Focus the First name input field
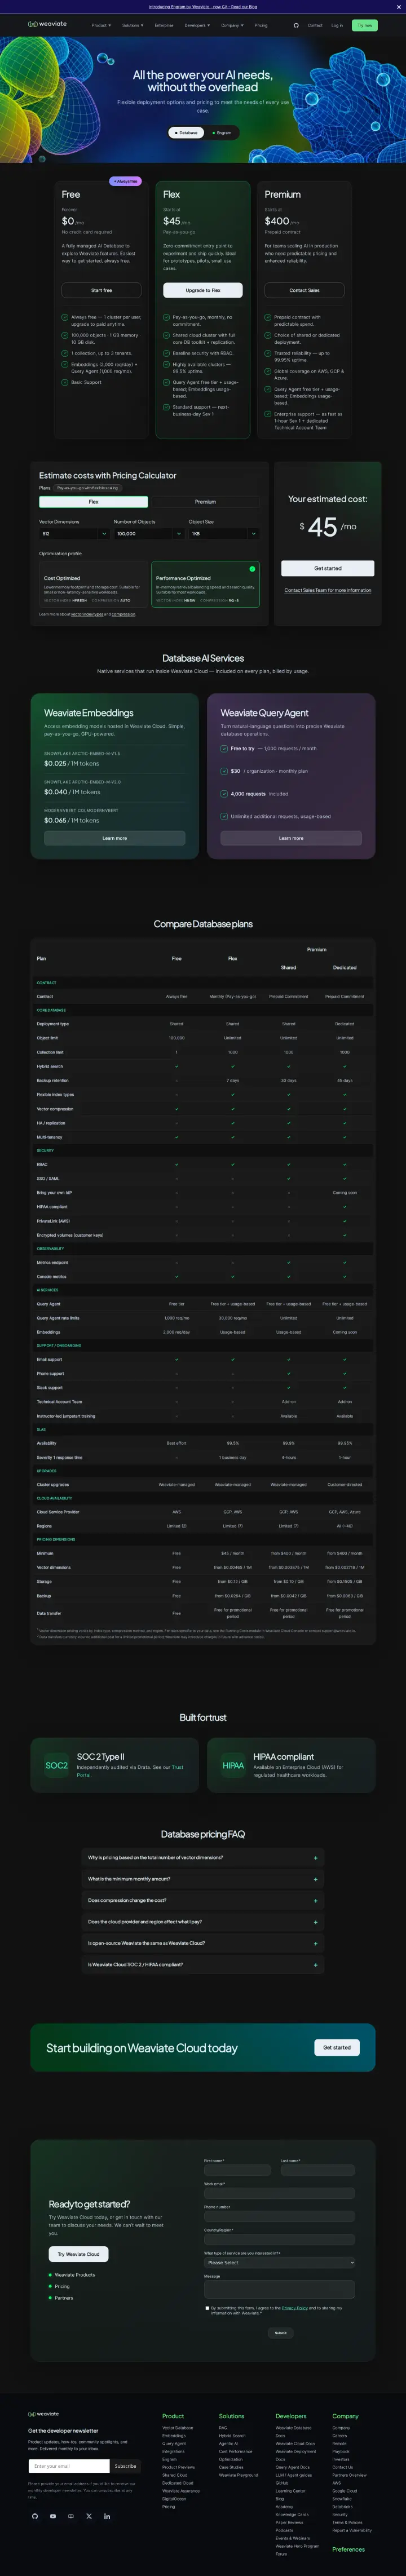This screenshot has width=406, height=2576. click(x=238, y=2171)
